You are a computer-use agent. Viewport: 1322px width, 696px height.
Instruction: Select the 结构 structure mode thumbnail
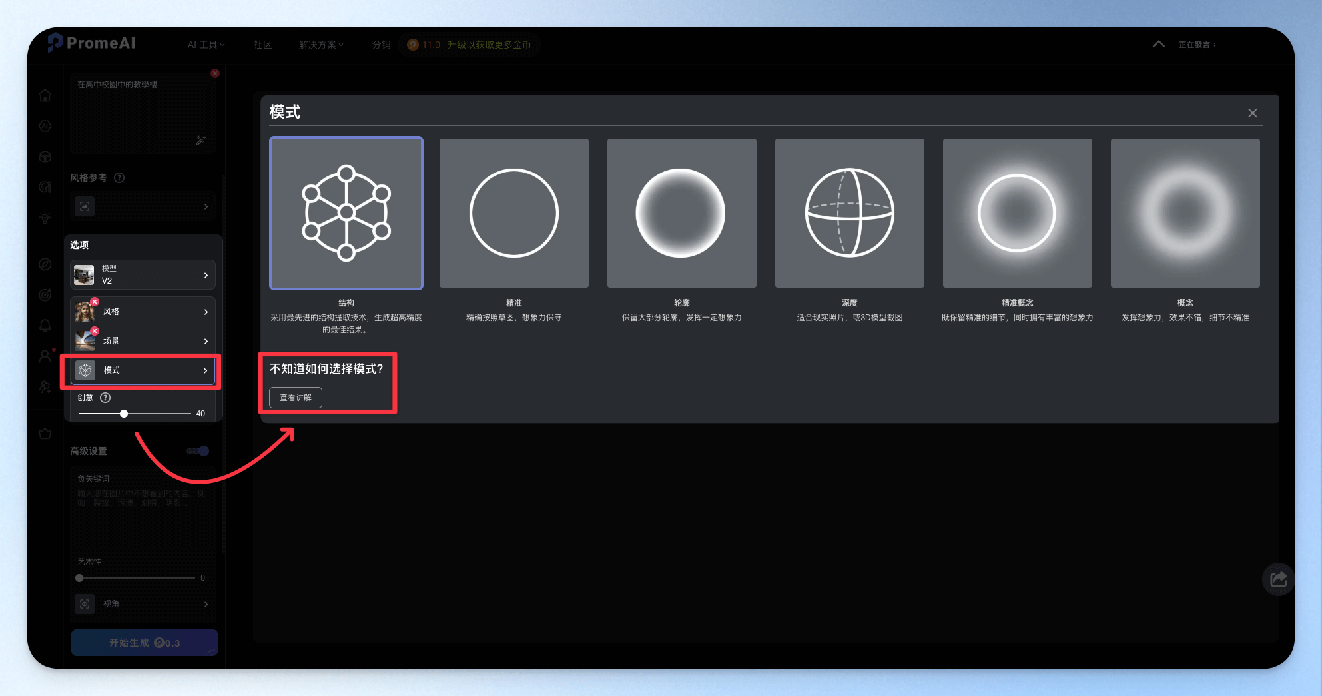[x=346, y=213]
